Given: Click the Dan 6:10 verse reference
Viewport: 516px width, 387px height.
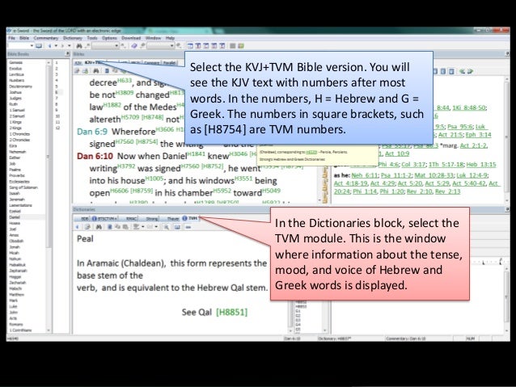Looking at the screenshot, I should click(95, 156).
